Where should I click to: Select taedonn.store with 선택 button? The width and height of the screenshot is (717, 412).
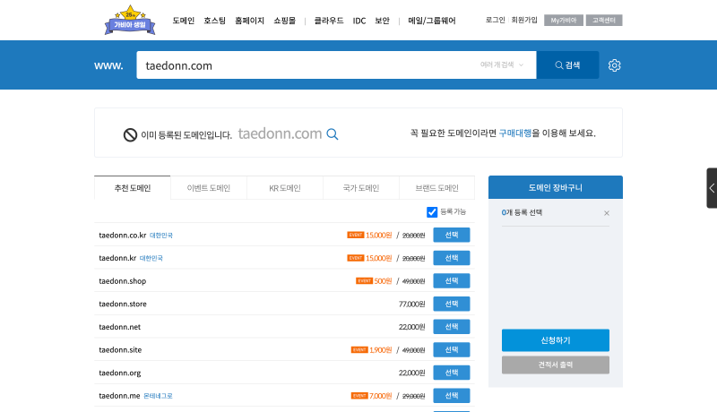[x=452, y=304]
